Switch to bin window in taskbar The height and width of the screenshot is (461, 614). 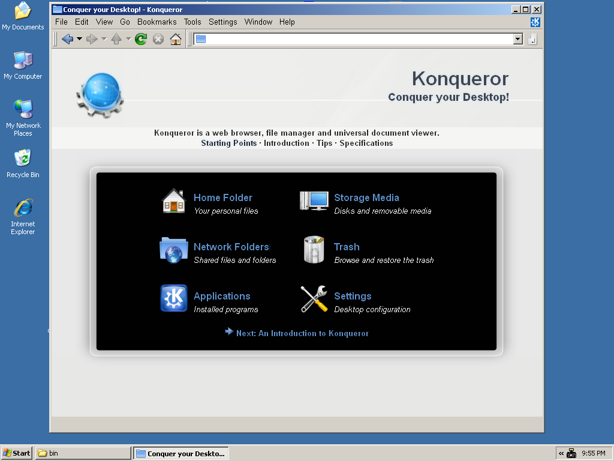coord(83,453)
